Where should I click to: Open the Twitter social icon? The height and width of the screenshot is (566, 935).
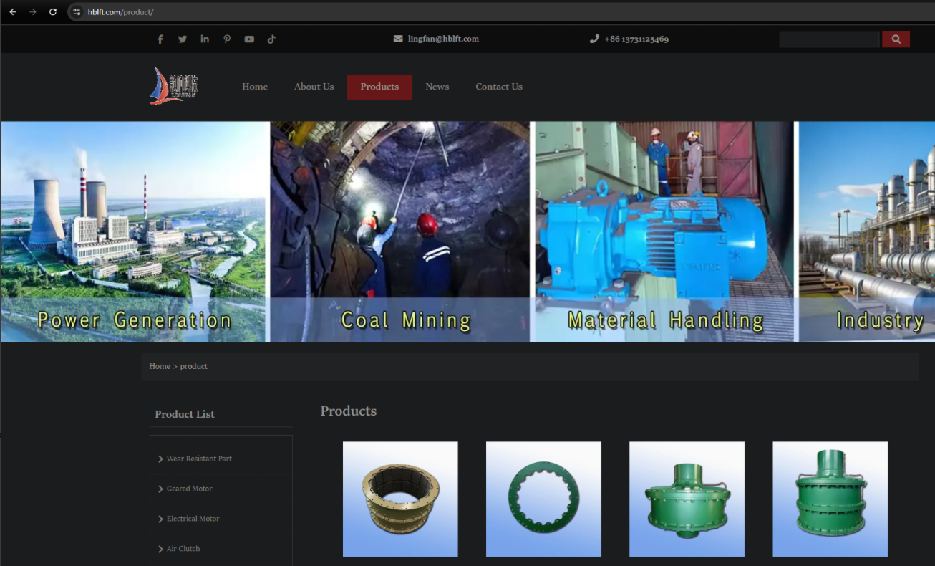point(183,39)
